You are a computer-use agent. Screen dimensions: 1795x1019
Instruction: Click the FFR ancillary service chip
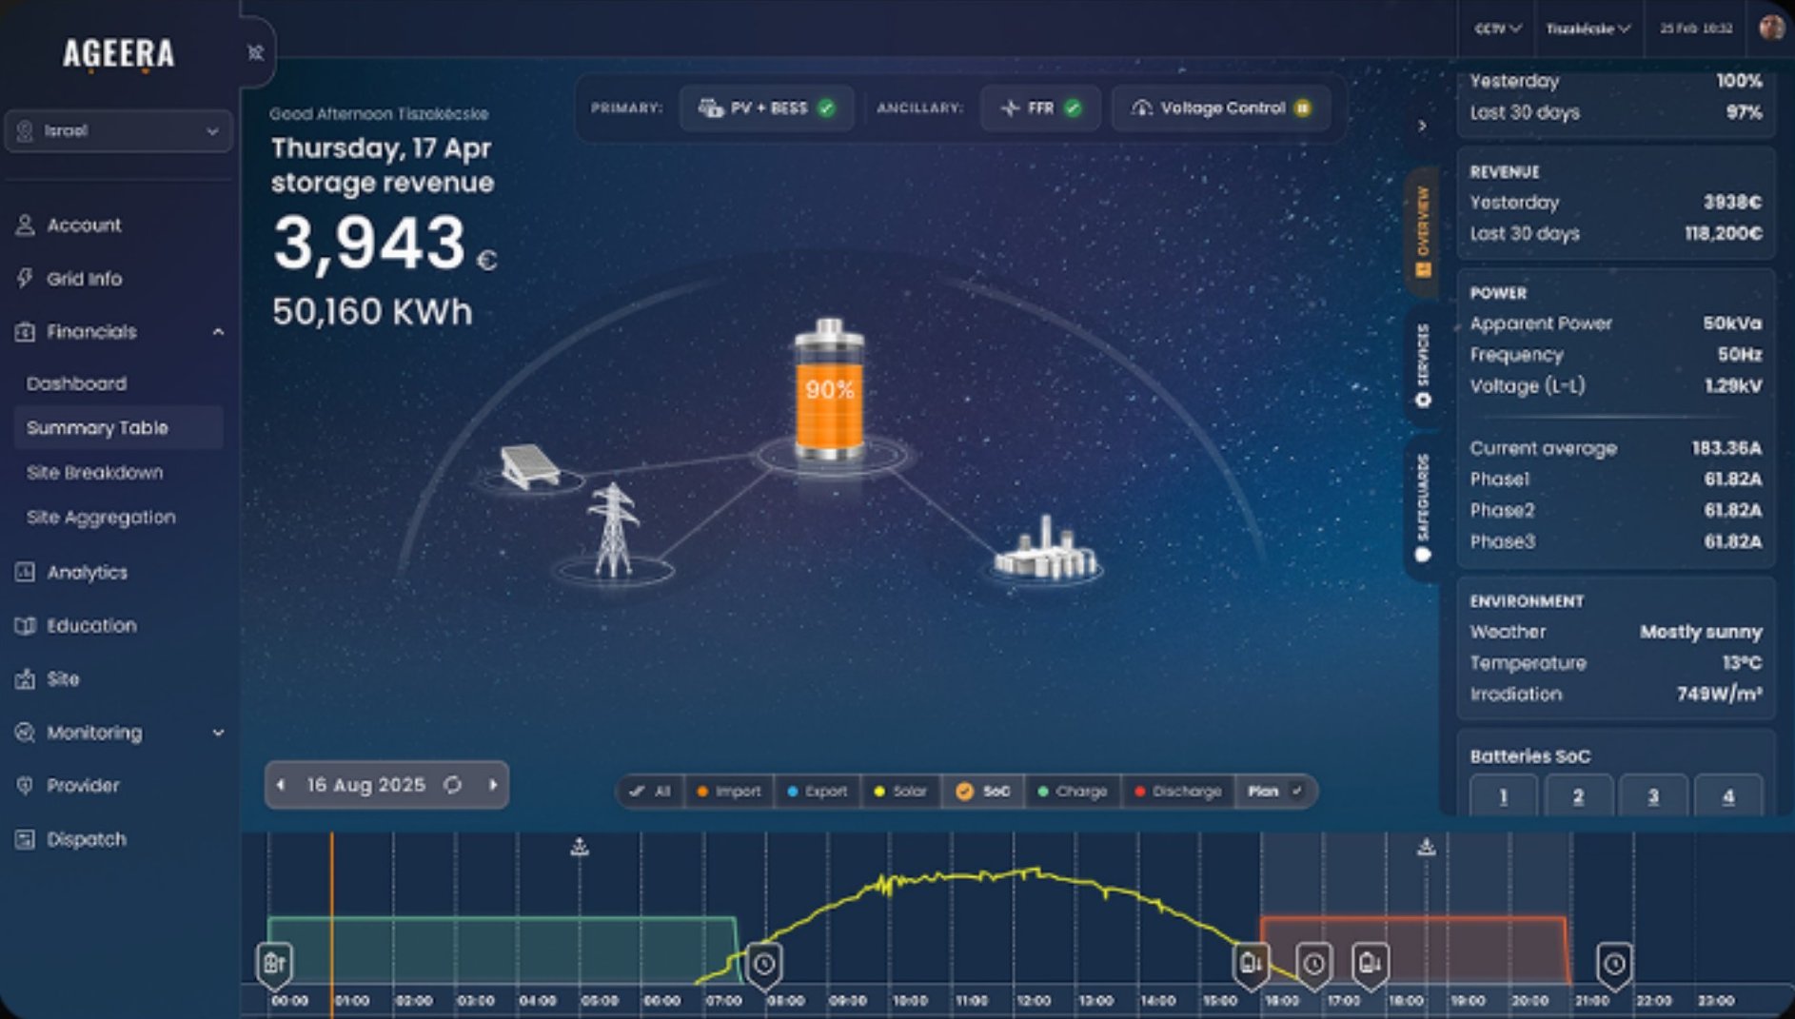coord(1041,108)
